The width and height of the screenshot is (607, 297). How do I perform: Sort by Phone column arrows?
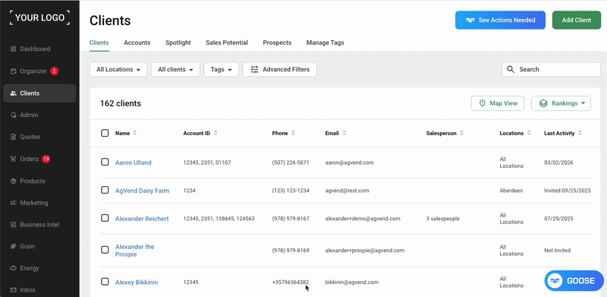tap(293, 133)
